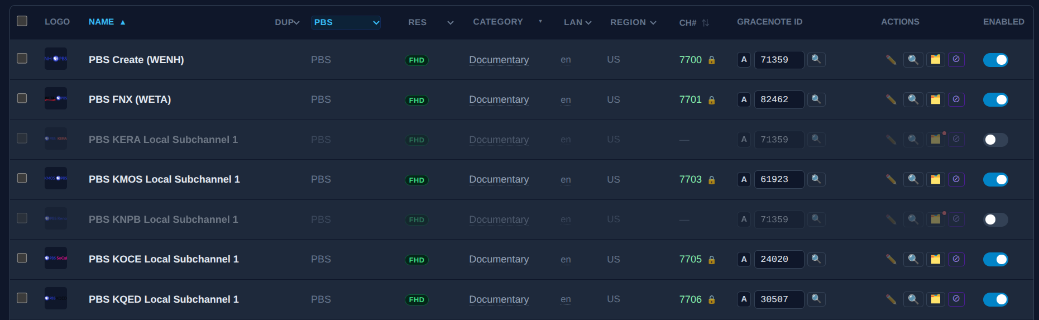Enable PBS KNPB Local Subchannel 1 toggle
The height and width of the screenshot is (320, 1039).
coord(995,219)
